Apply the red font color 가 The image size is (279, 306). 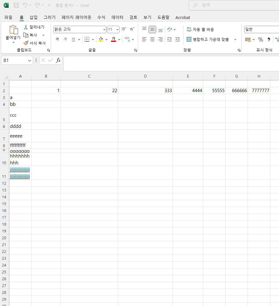coord(114,39)
